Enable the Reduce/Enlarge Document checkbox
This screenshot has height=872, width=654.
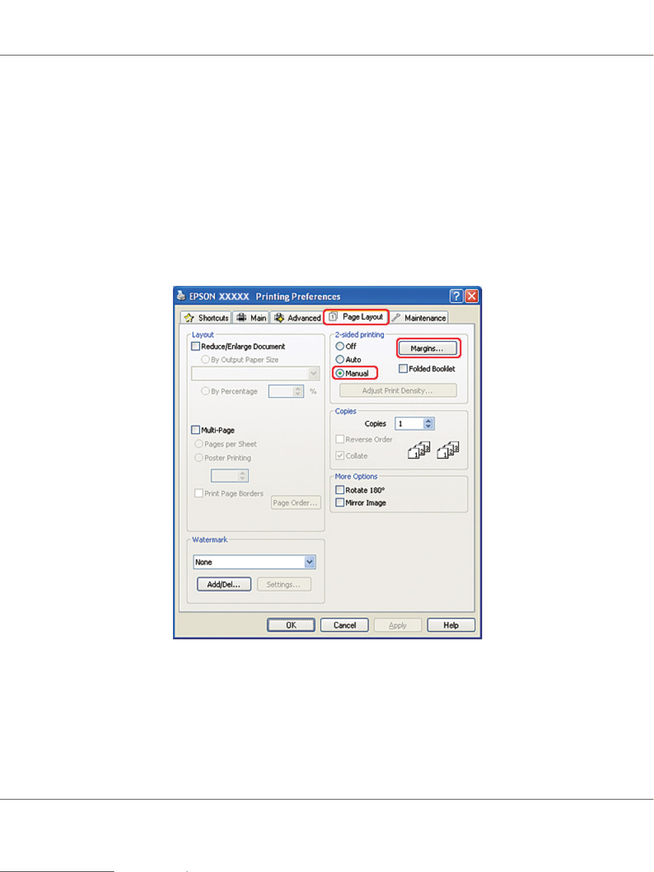[195, 346]
